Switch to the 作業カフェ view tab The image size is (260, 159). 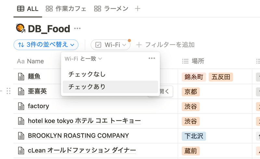66,9
